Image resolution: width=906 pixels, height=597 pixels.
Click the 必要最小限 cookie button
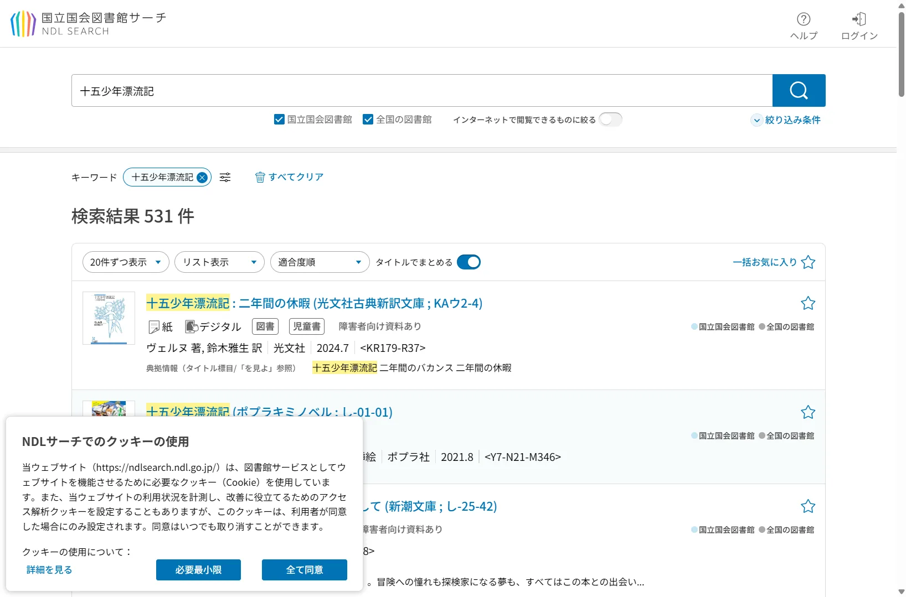tap(198, 570)
